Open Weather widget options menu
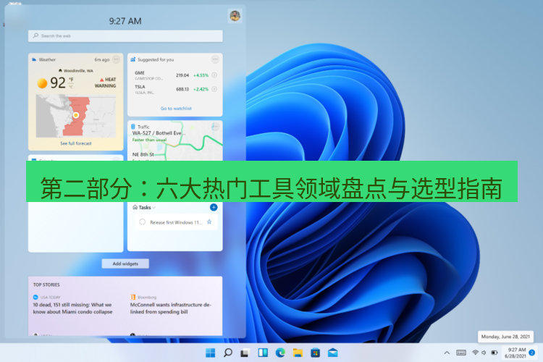 [x=117, y=59]
